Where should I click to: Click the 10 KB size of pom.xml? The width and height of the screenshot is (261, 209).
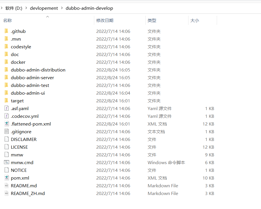[x=208, y=178]
